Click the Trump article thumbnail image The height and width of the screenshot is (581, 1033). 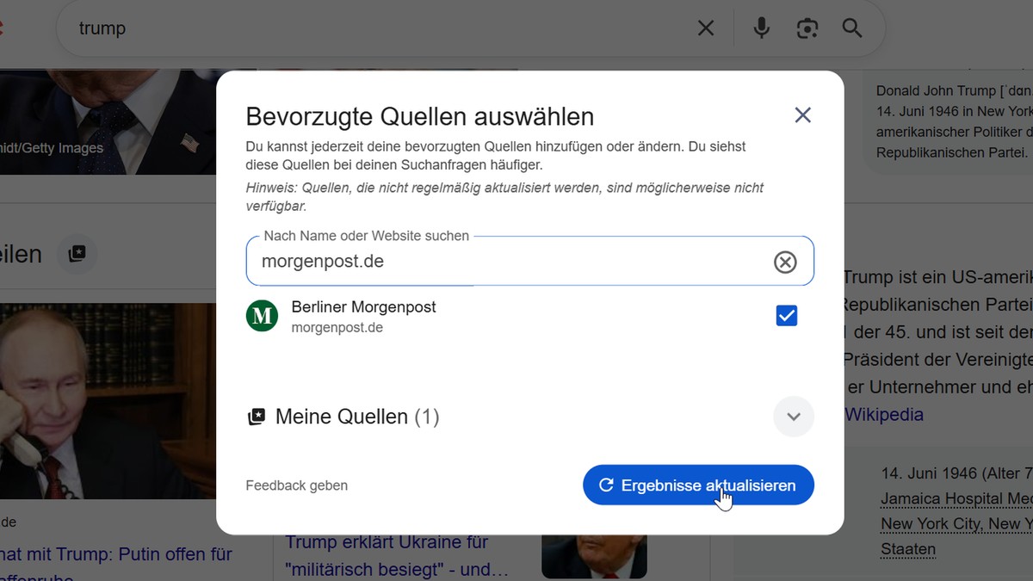pos(594,555)
